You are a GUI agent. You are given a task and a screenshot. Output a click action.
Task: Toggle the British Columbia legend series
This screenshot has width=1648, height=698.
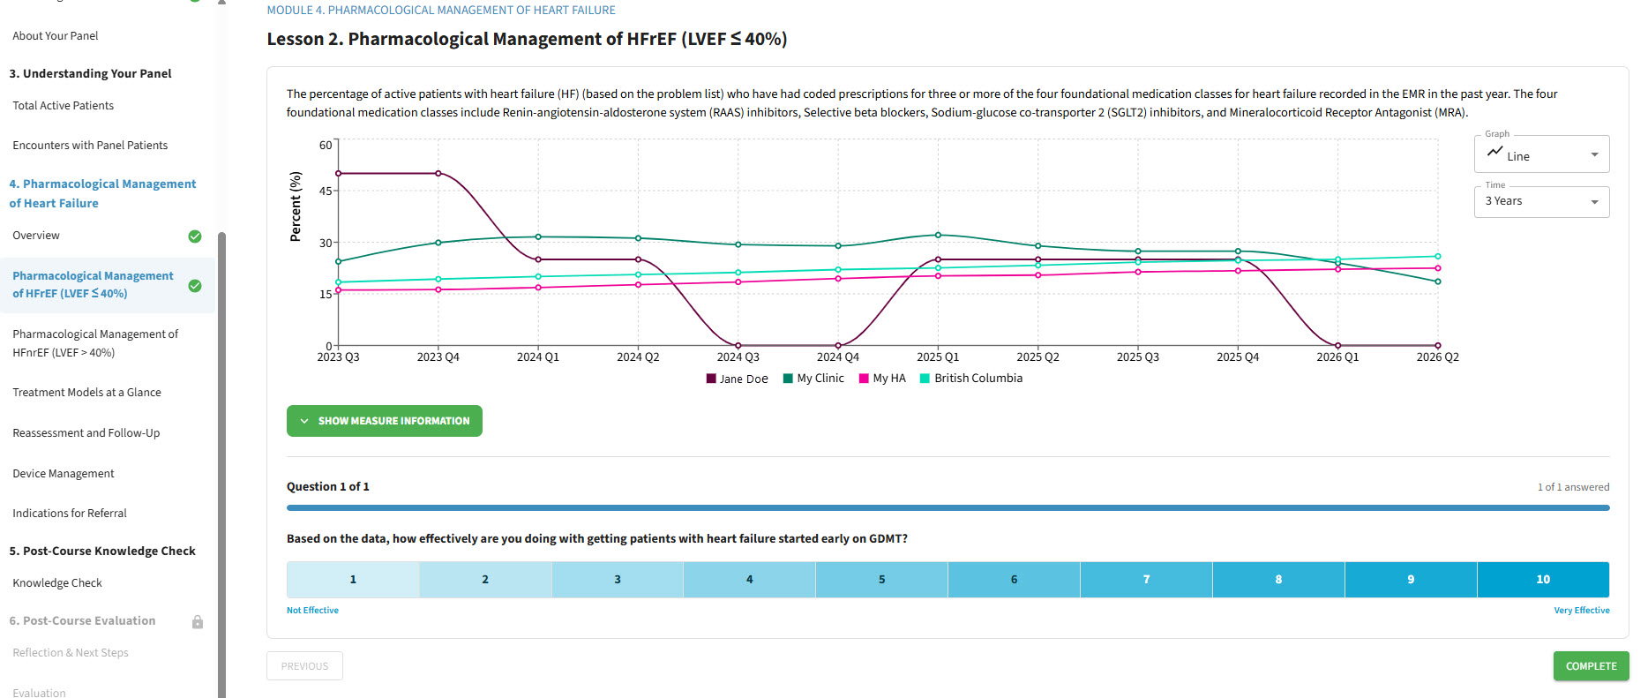[x=971, y=379]
